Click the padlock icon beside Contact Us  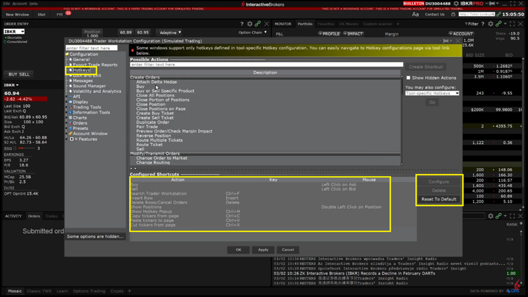(x=453, y=14)
